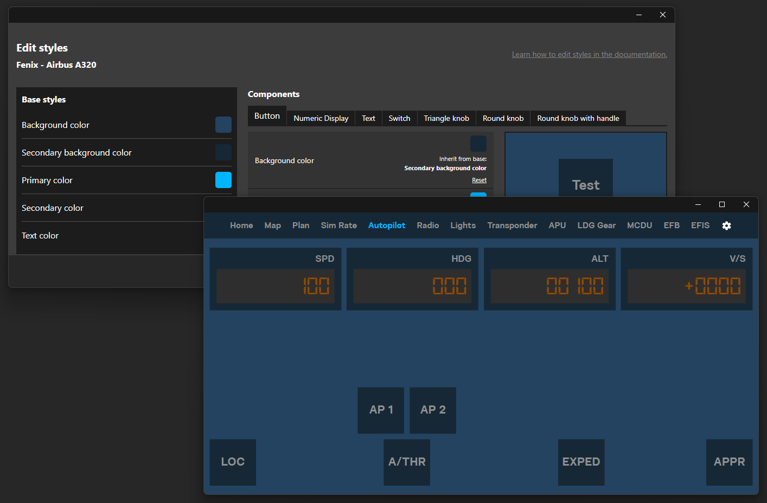
Task: Open the Lights page
Action: tap(463, 225)
